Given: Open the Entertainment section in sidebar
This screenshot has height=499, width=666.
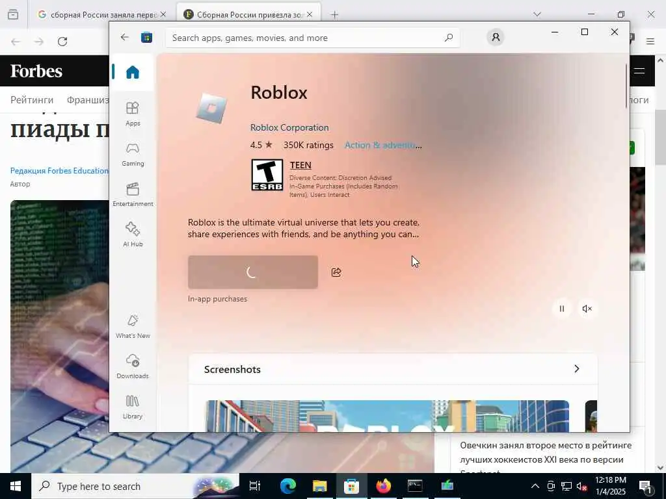Looking at the screenshot, I should [x=133, y=195].
